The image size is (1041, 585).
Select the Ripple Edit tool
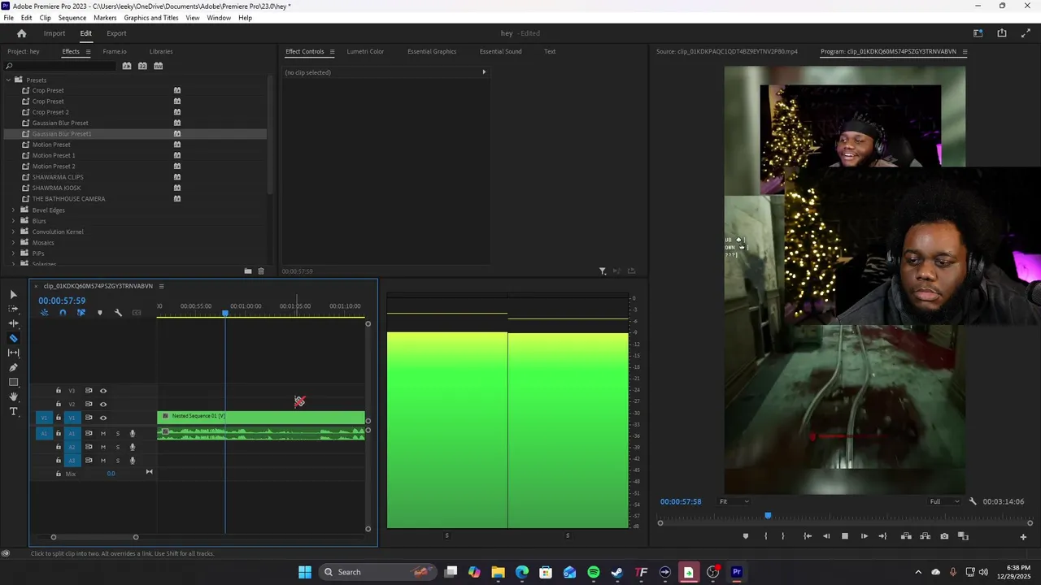13,323
